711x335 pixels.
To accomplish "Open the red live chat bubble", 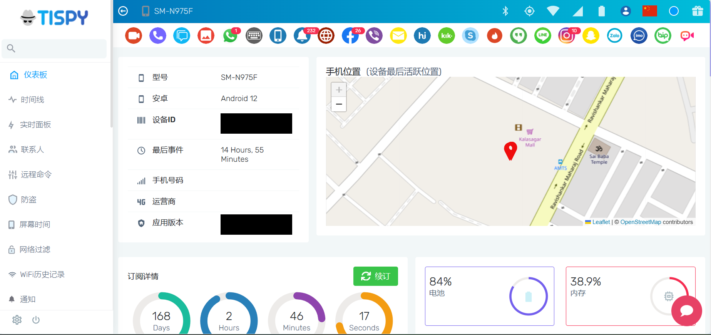I will click(687, 311).
